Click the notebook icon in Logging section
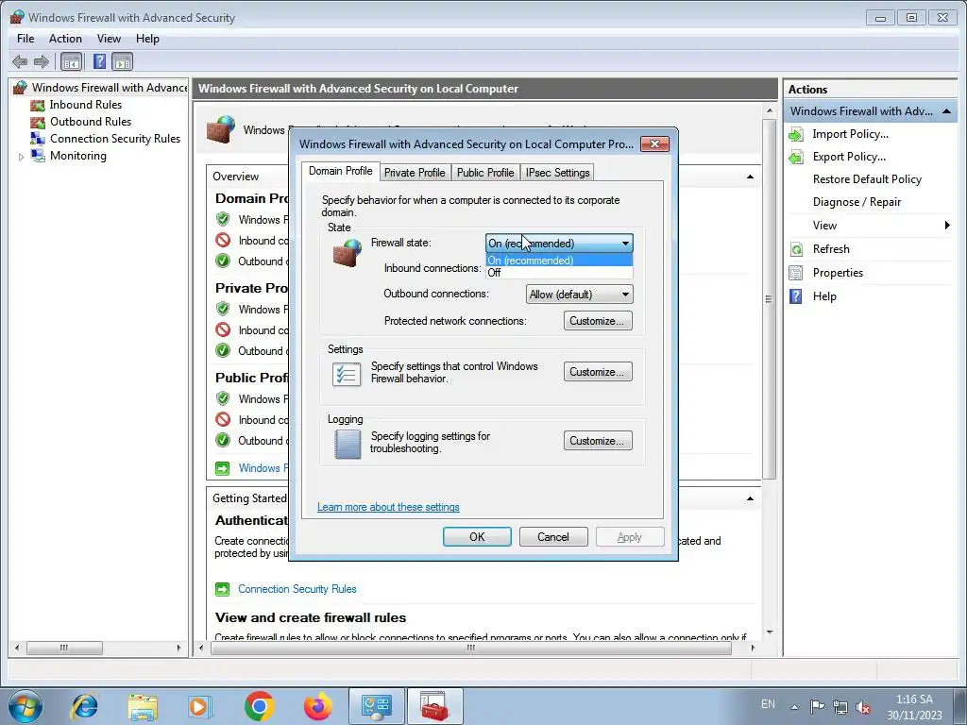Screen dimensions: 967x725 coord(348,444)
